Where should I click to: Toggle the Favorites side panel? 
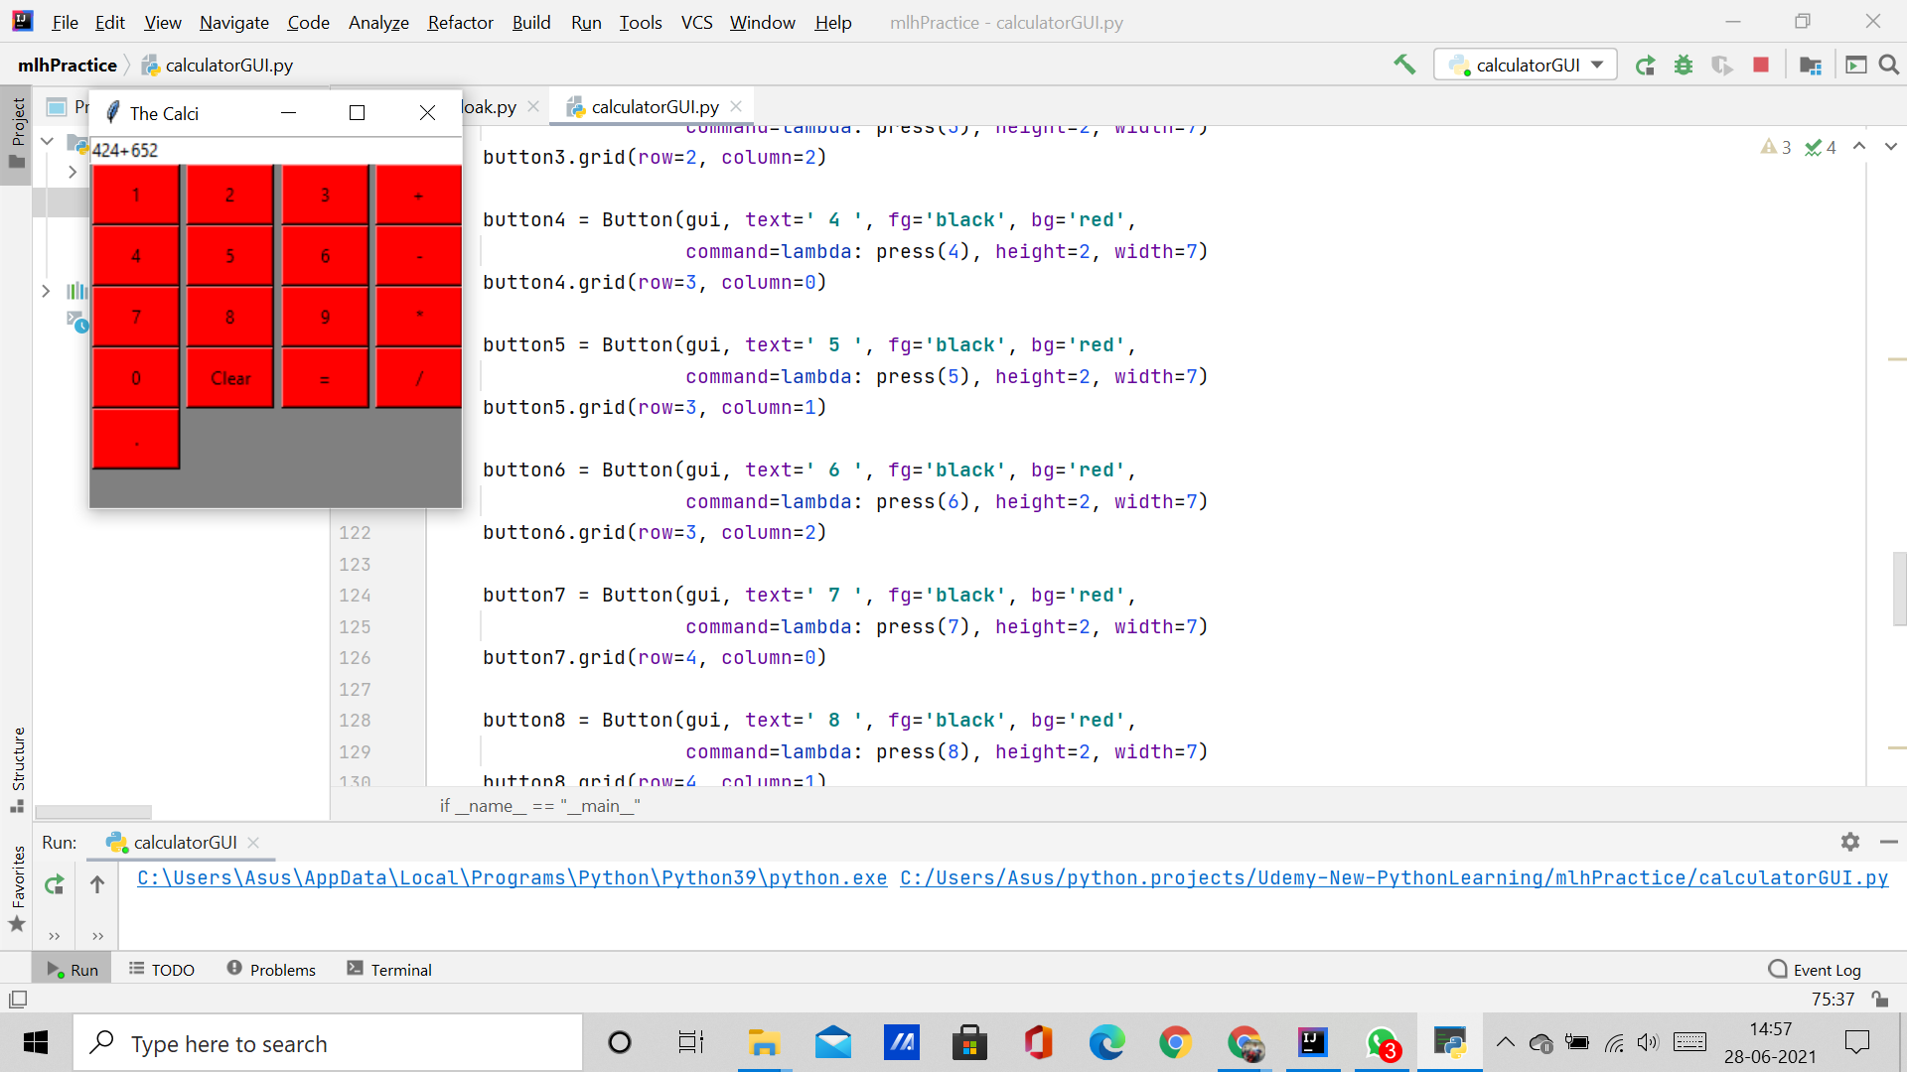coord(17,888)
